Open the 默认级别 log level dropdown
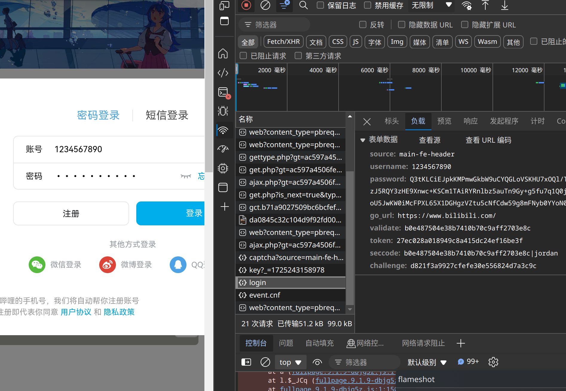Screen dimensions: 566x391 click(x=427, y=362)
